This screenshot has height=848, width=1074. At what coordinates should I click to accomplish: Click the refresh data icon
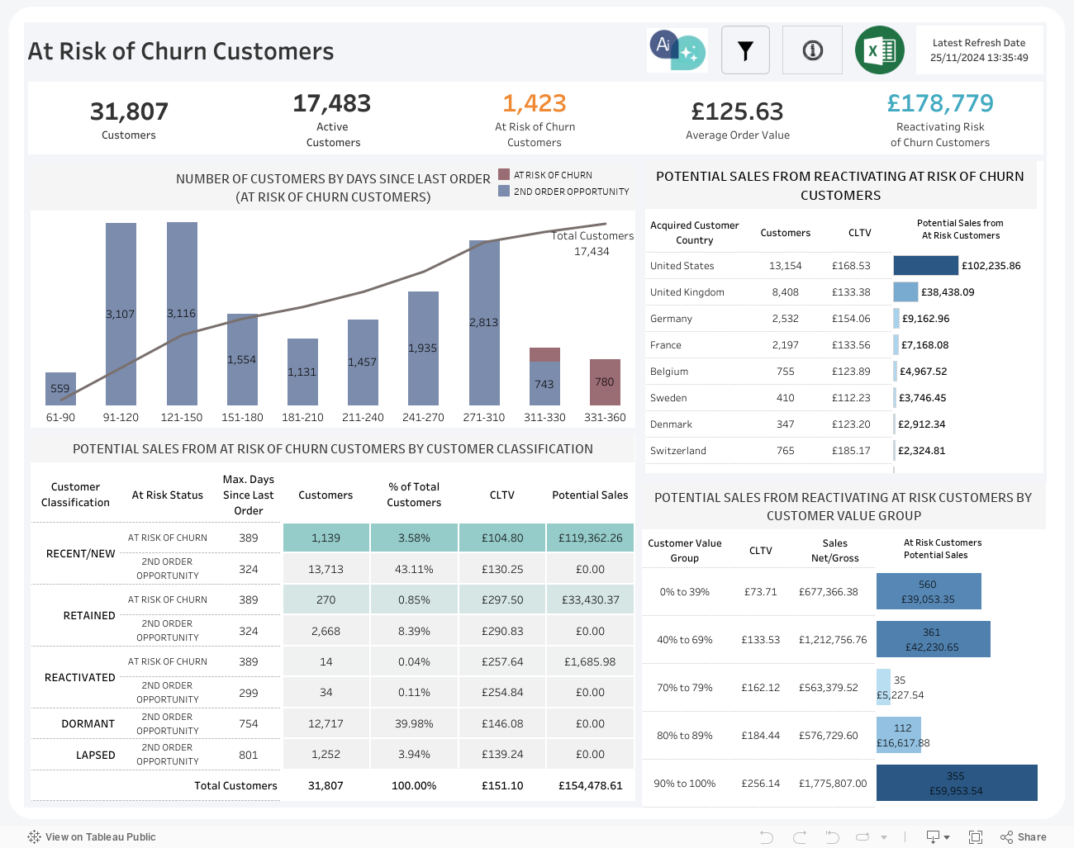[863, 836]
